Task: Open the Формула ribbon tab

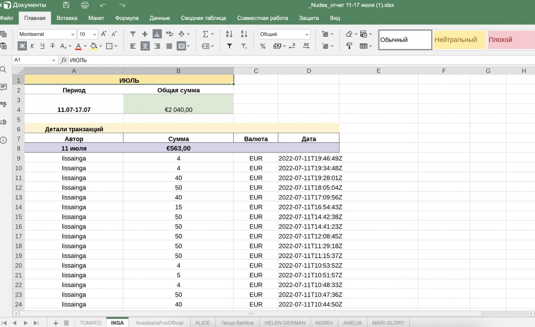Action: pyautogui.click(x=127, y=18)
